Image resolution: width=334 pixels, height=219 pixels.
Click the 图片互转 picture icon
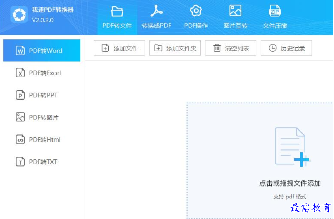(x=235, y=11)
